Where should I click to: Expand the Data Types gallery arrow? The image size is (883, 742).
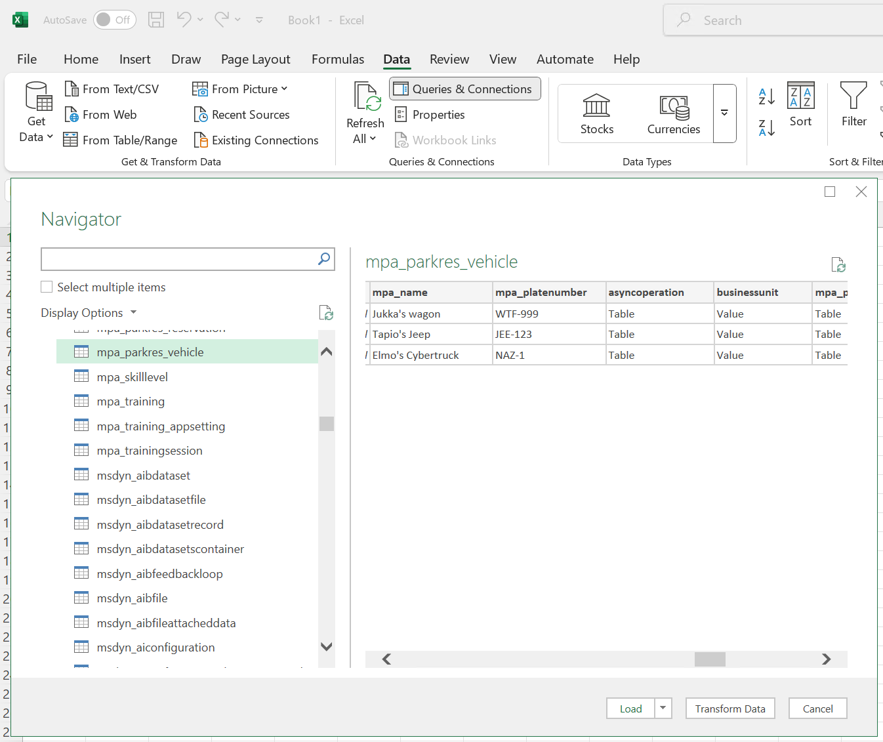[x=724, y=113]
